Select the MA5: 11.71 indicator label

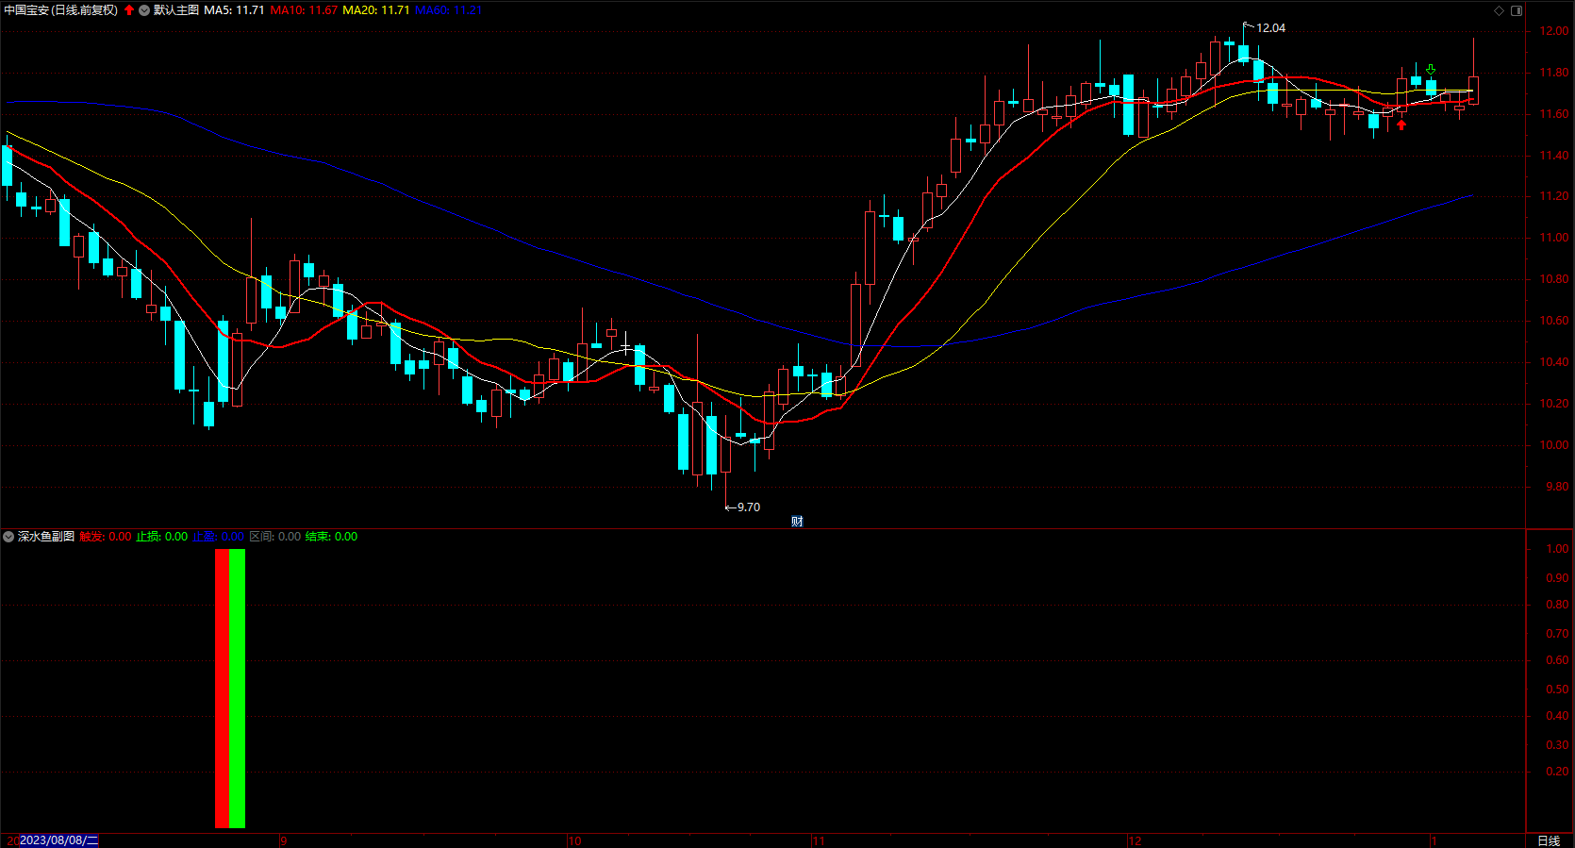[234, 10]
